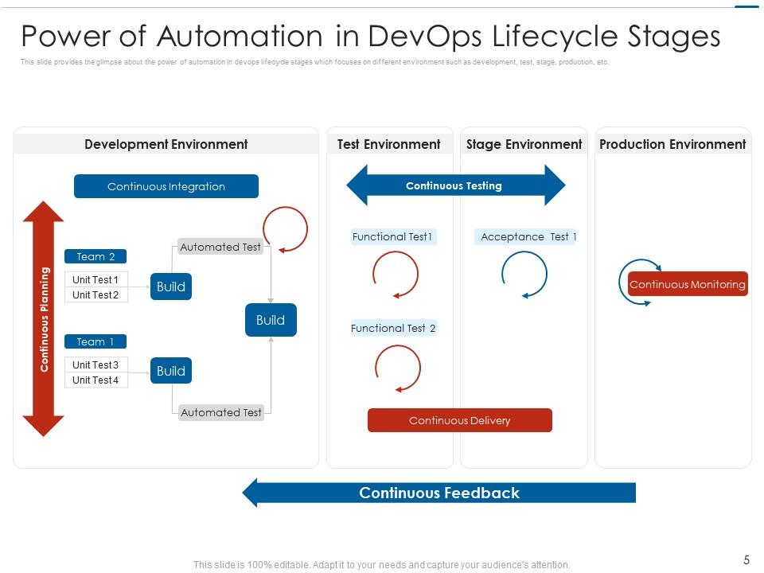The width and height of the screenshot is (764, 573).
Task: Select page number 5 at bottom right
Action: 746,558
